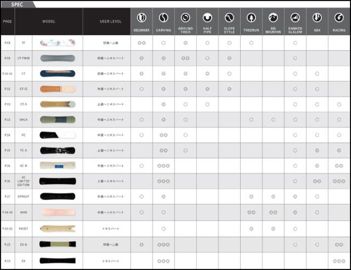The height and width of the screenshot is (270, 351).
Task: Click XC Limited Edition double-circle SBX rating
Action: (317, 181)
